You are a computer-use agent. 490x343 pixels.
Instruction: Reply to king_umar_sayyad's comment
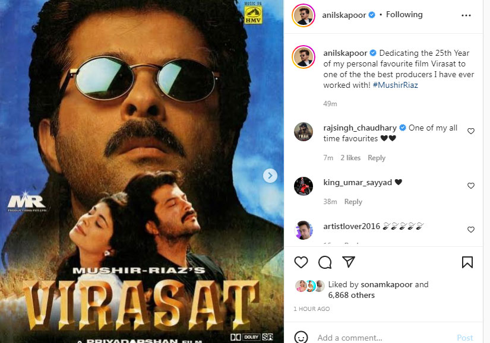coord(353,202)
